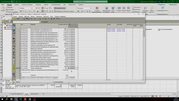The image size is (179, 101).
Task: Open Excel from the Windows taskbar
Action: (x=20, y=99)
